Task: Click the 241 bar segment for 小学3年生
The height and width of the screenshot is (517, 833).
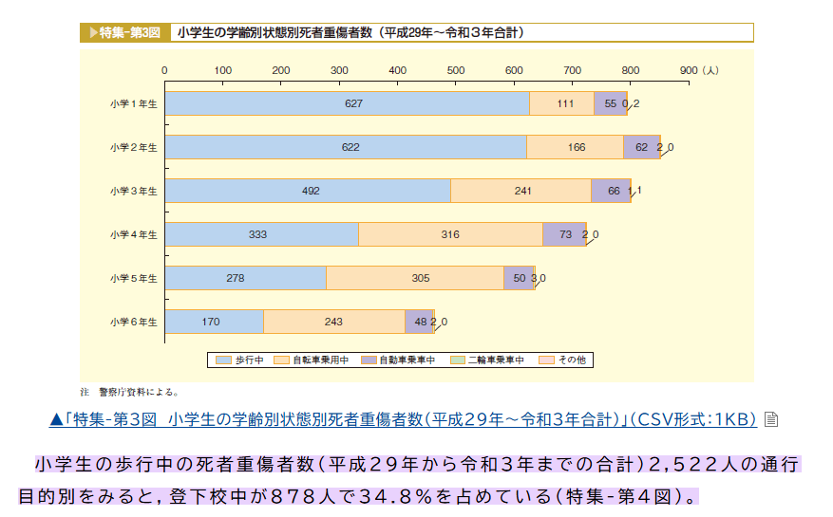Action: [x=521, y=191]
